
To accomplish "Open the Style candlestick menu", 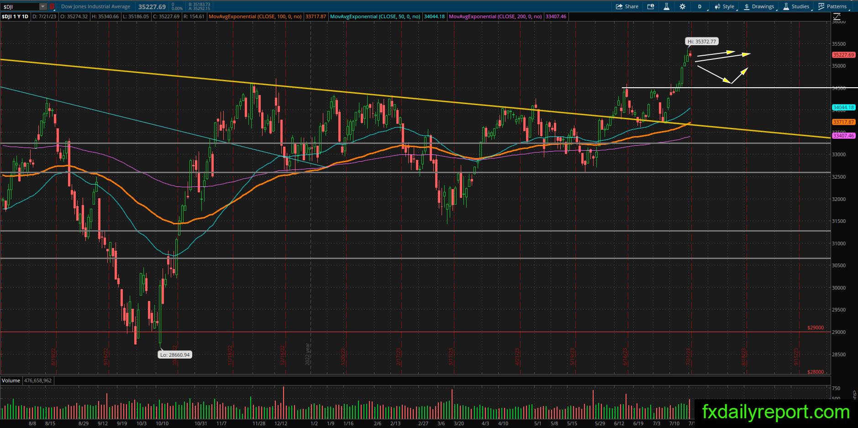I will click(724, 6).
